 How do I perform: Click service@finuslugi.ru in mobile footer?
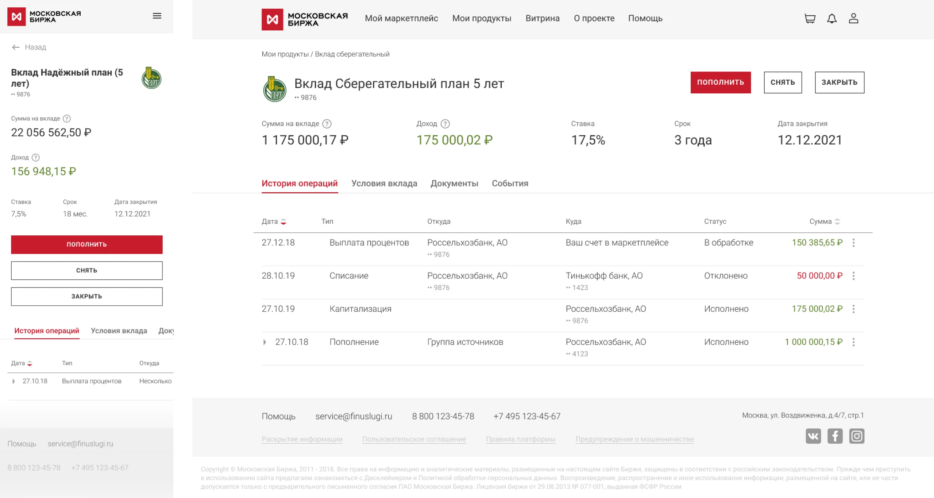[80, 444]
